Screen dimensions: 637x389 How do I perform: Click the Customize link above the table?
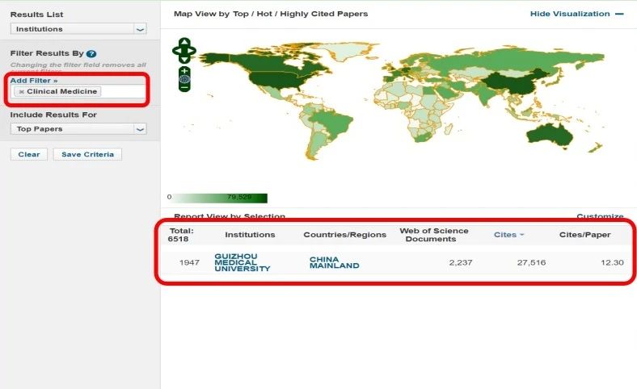599,216
